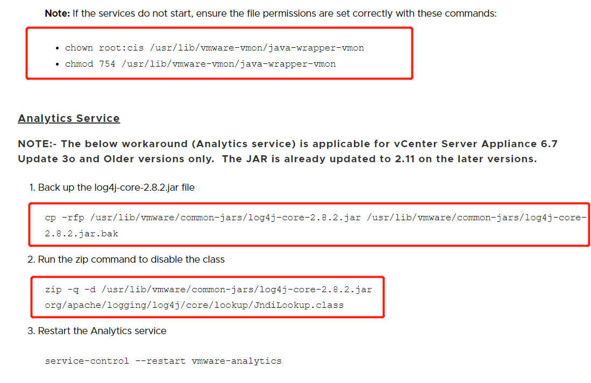Screen dimensions: 591x383
Task: Click the red box around permission commands
Action: pyautogui.click(x=219, y=53)
